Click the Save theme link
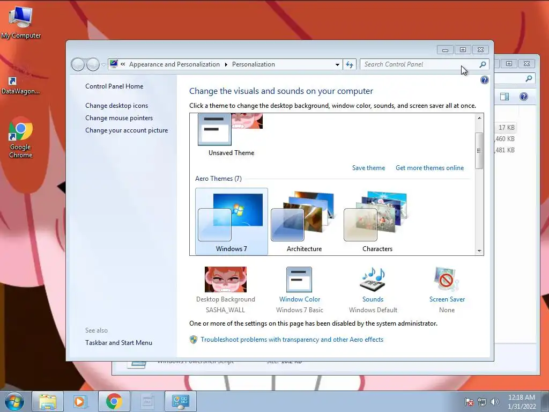 coord(368,168)
